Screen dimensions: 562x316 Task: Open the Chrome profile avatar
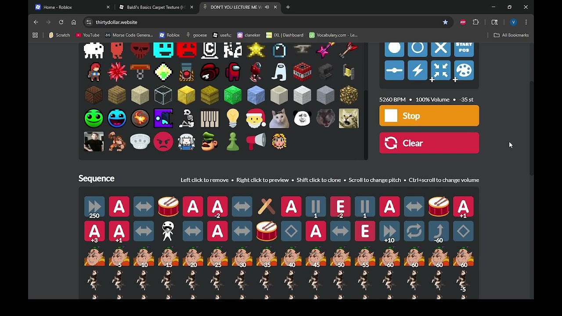pyautogui.click(x=513, y=22)
